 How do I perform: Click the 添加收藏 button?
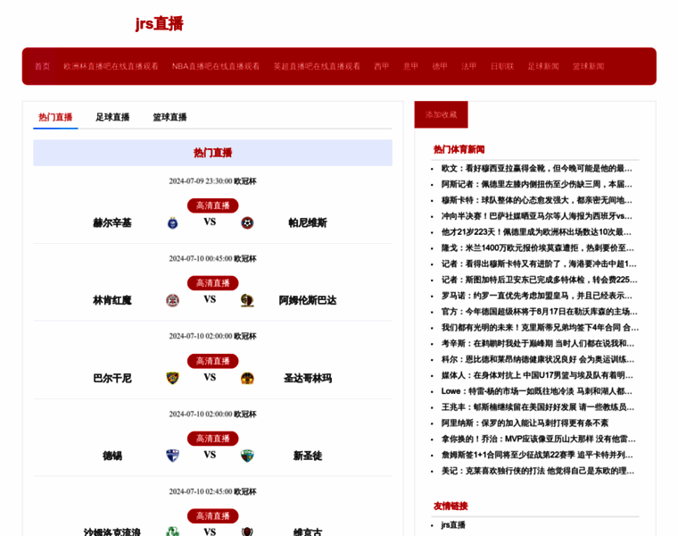[441, 114]
